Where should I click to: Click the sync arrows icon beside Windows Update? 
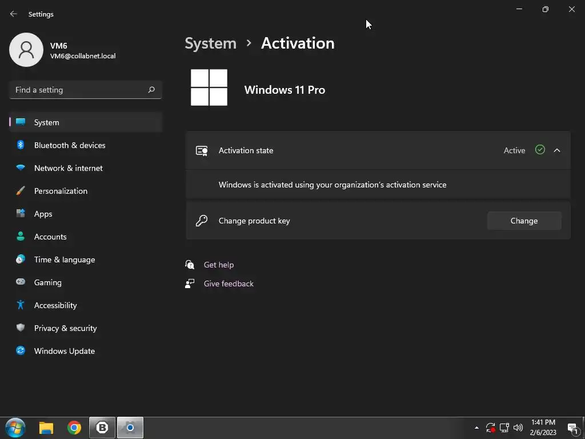pyautogui.click(x=21, y=350)
